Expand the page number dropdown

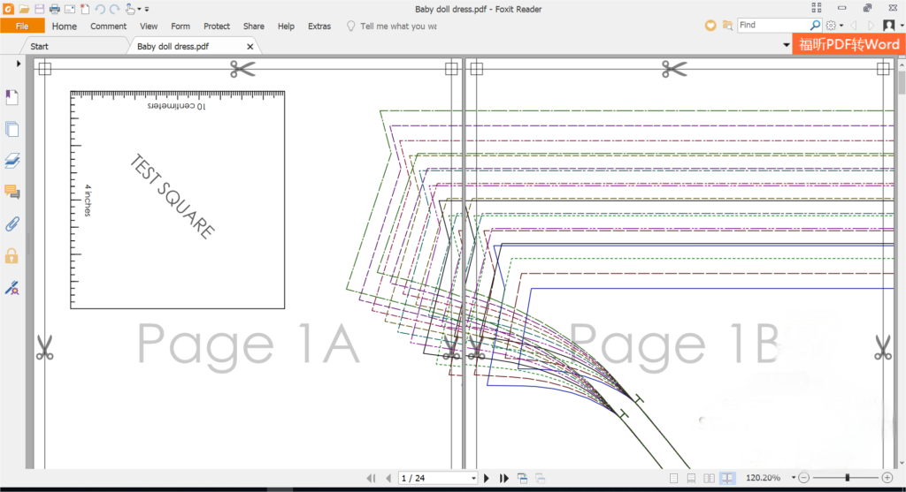click(473, 478)
